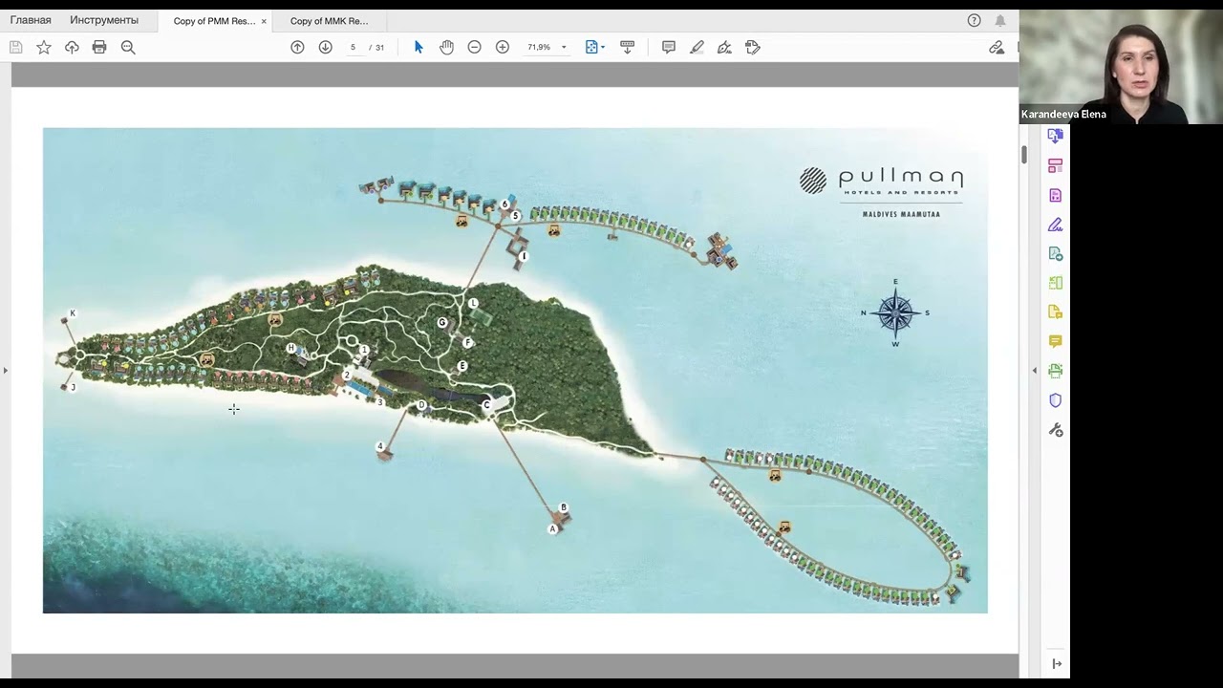This screenshot has width=1223, height=688.
Task: Collapse the right tools pane arrow
Action: pos(1034,371)
